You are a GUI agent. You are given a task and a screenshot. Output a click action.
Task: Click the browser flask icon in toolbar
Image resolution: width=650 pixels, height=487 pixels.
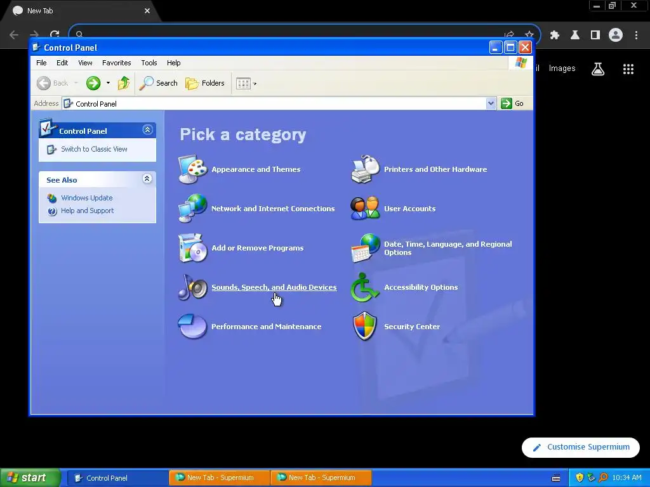[x=575, y=36]
